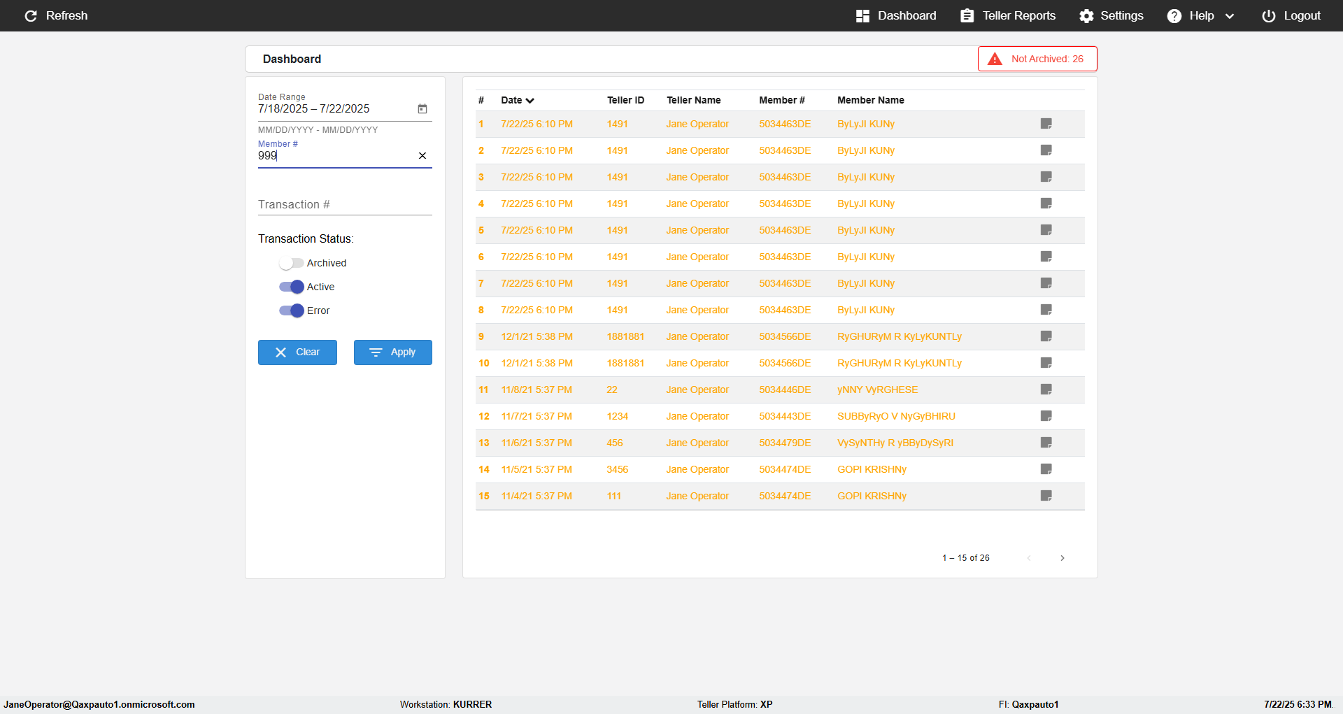Log out using the Logout button

click(x=1291, y=15)
